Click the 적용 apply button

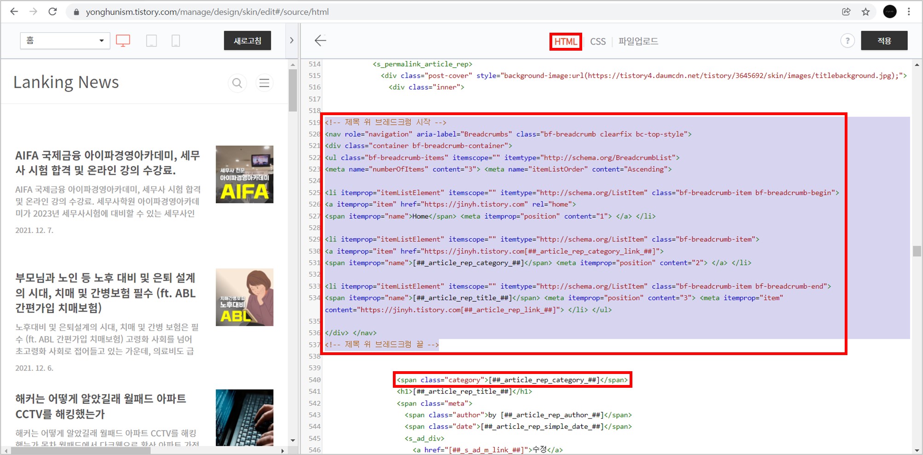pos(884,41)
